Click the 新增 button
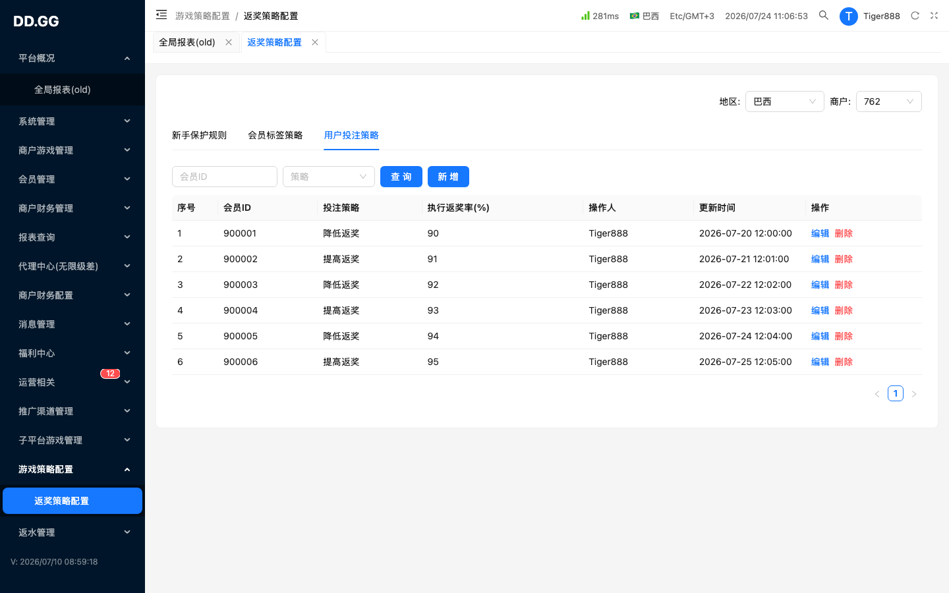 (448, 177)
